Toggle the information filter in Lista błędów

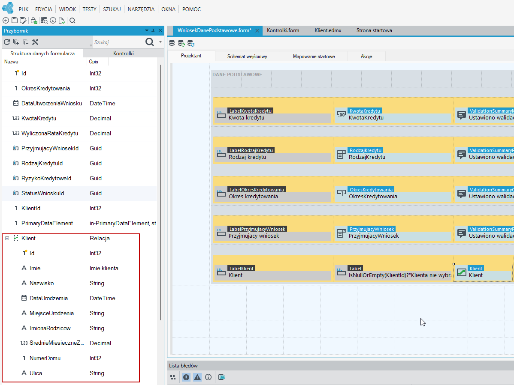tap(208, 377)
